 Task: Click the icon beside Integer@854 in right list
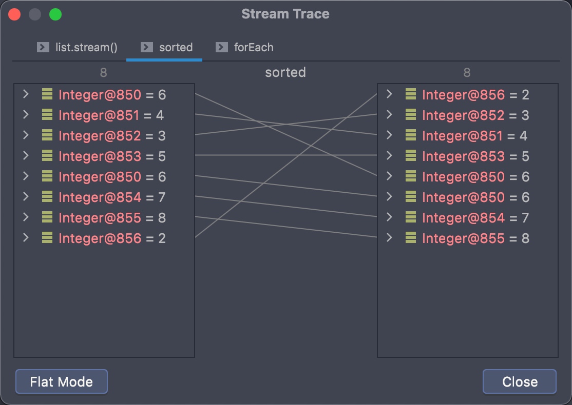(411, 218)
